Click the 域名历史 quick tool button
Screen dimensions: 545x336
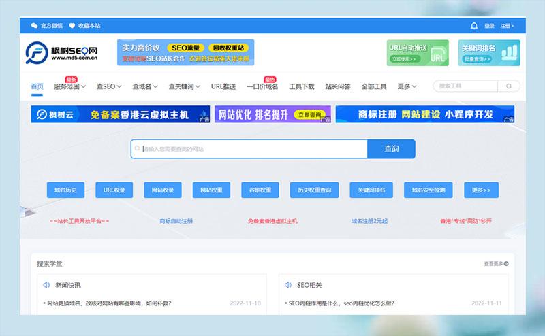coord(65,190)
